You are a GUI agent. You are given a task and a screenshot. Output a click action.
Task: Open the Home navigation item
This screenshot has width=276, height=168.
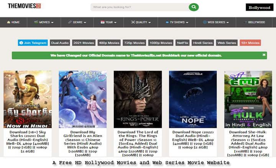pyautogui.click(x=13, y=22)
